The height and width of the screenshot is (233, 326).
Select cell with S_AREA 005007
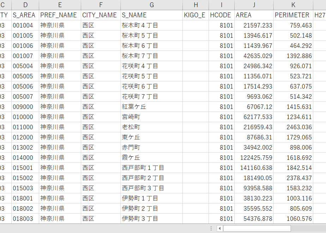25,96
